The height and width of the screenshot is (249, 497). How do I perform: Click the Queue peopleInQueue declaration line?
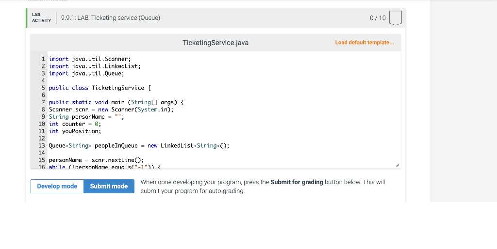tap(139, 146)
